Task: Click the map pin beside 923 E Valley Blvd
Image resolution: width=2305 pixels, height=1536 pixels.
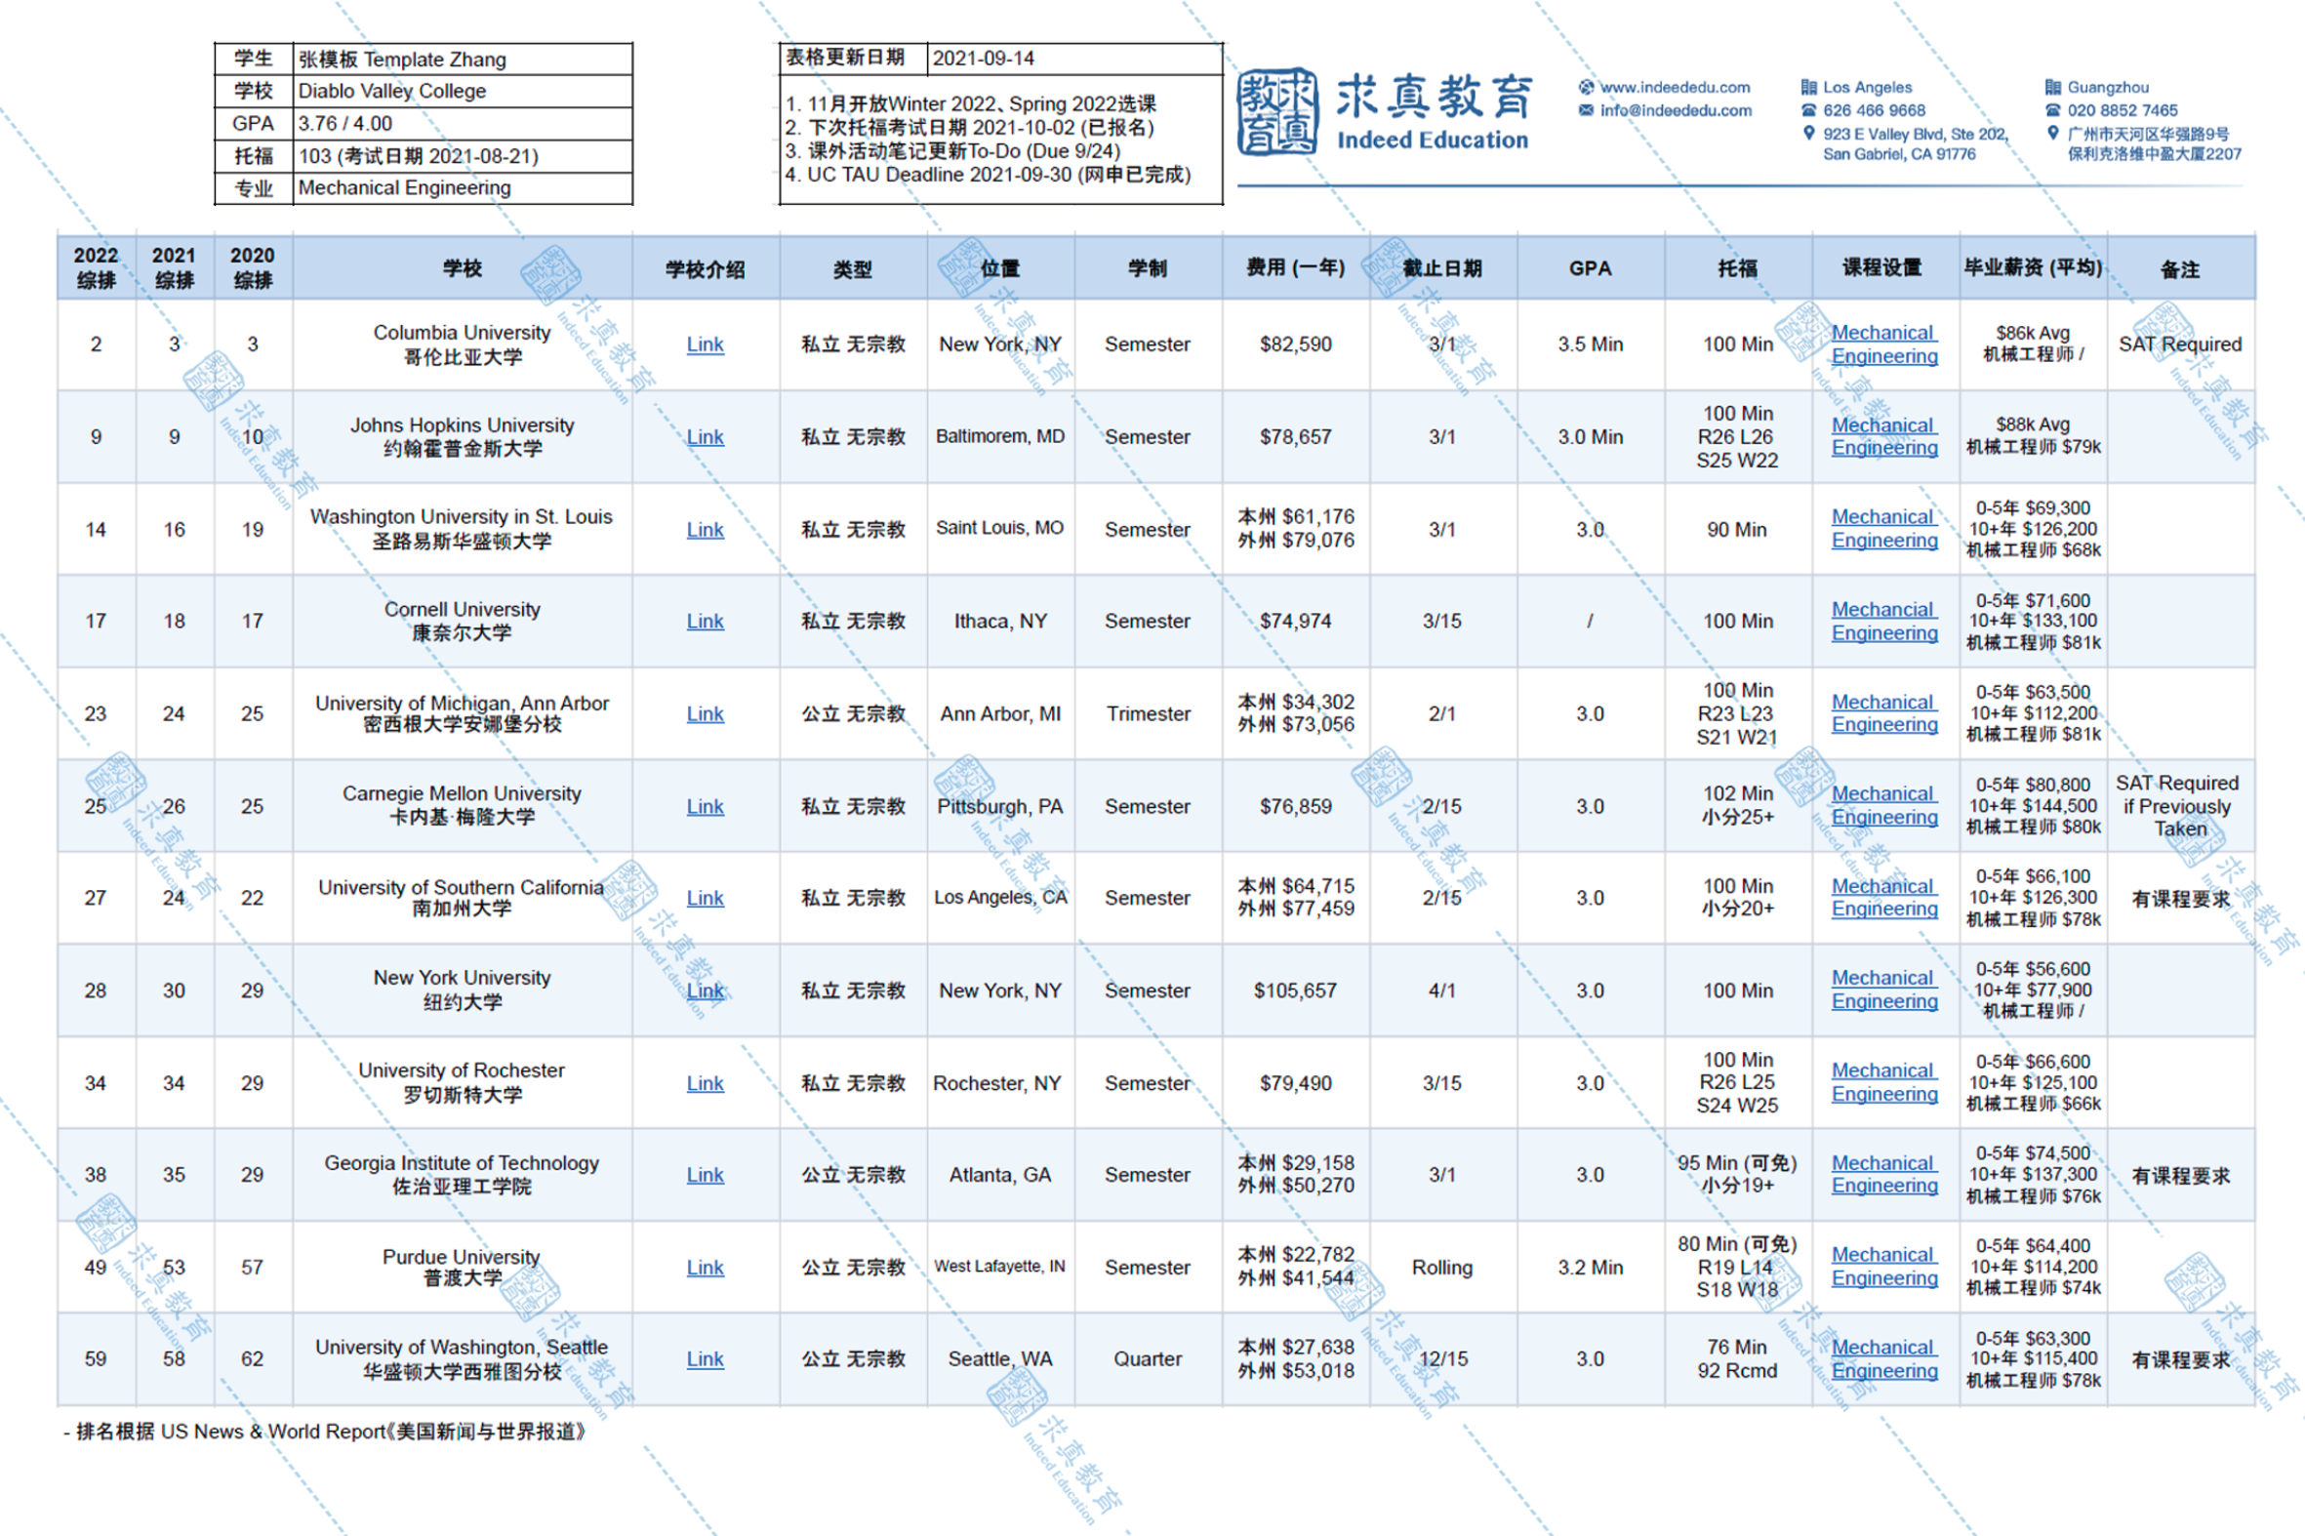Action: tap(1808, 134)
